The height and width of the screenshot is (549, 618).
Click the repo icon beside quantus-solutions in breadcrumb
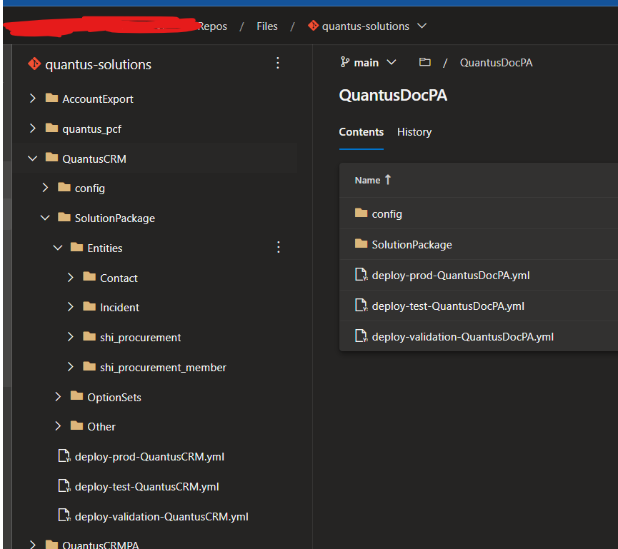tap(313, 25)
